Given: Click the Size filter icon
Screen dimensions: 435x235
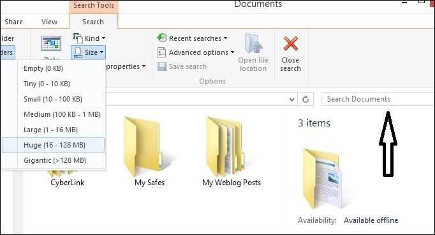Looking at the screenshot, I should (x=78, y=52).
